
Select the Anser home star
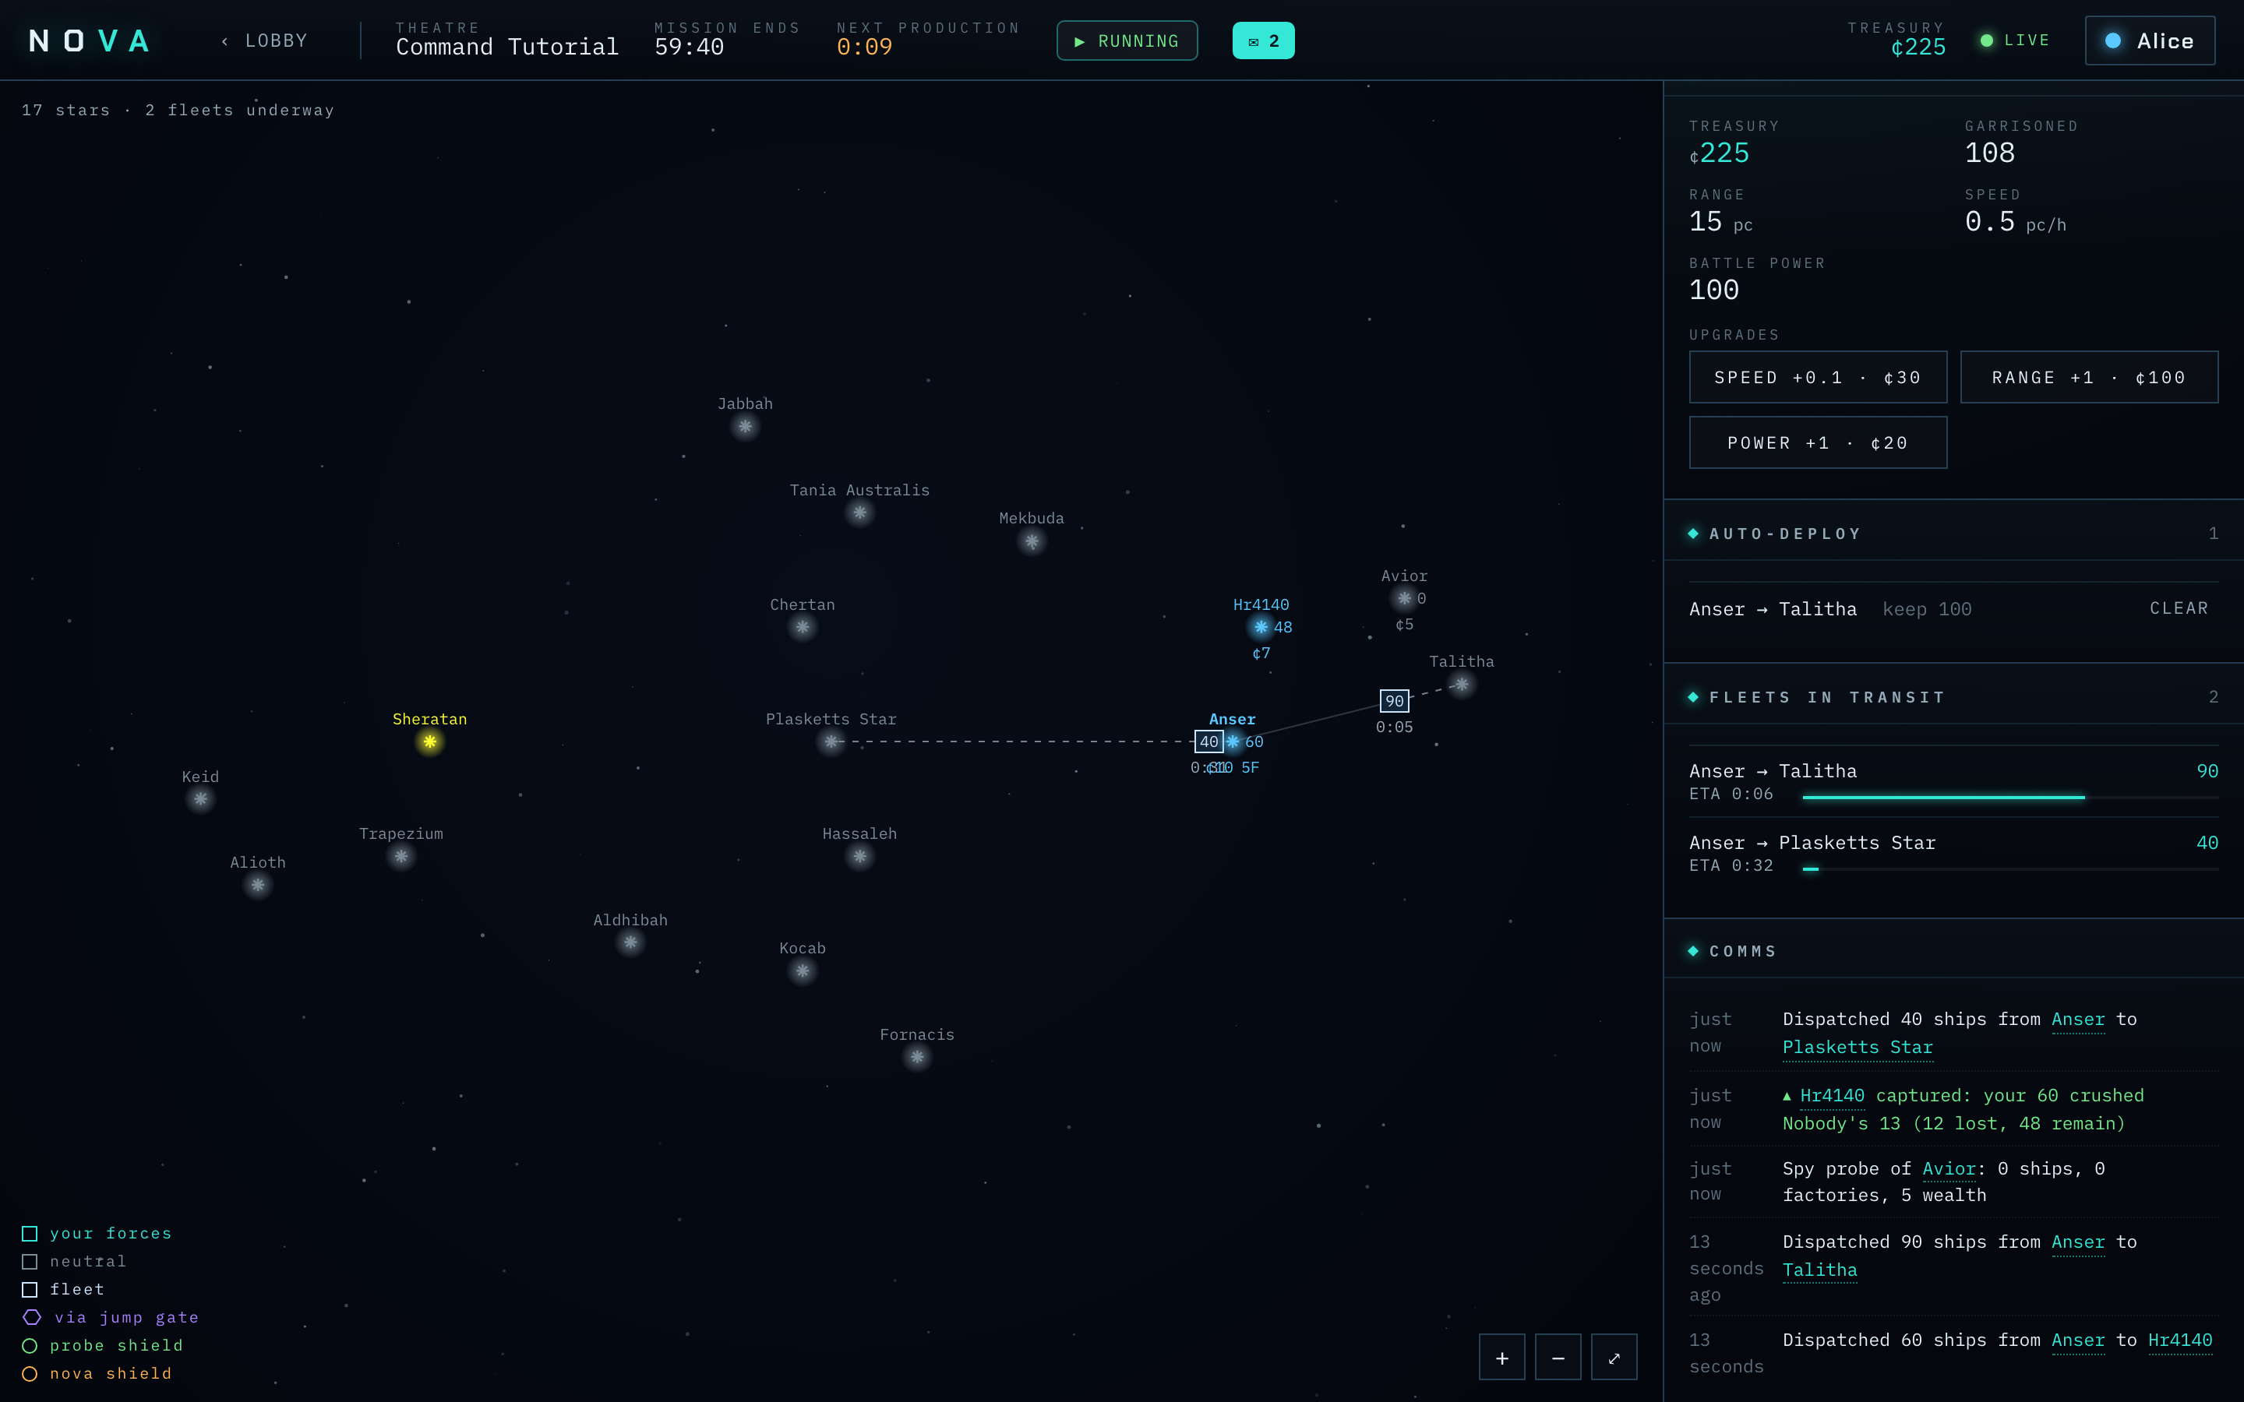point(1233,742)
